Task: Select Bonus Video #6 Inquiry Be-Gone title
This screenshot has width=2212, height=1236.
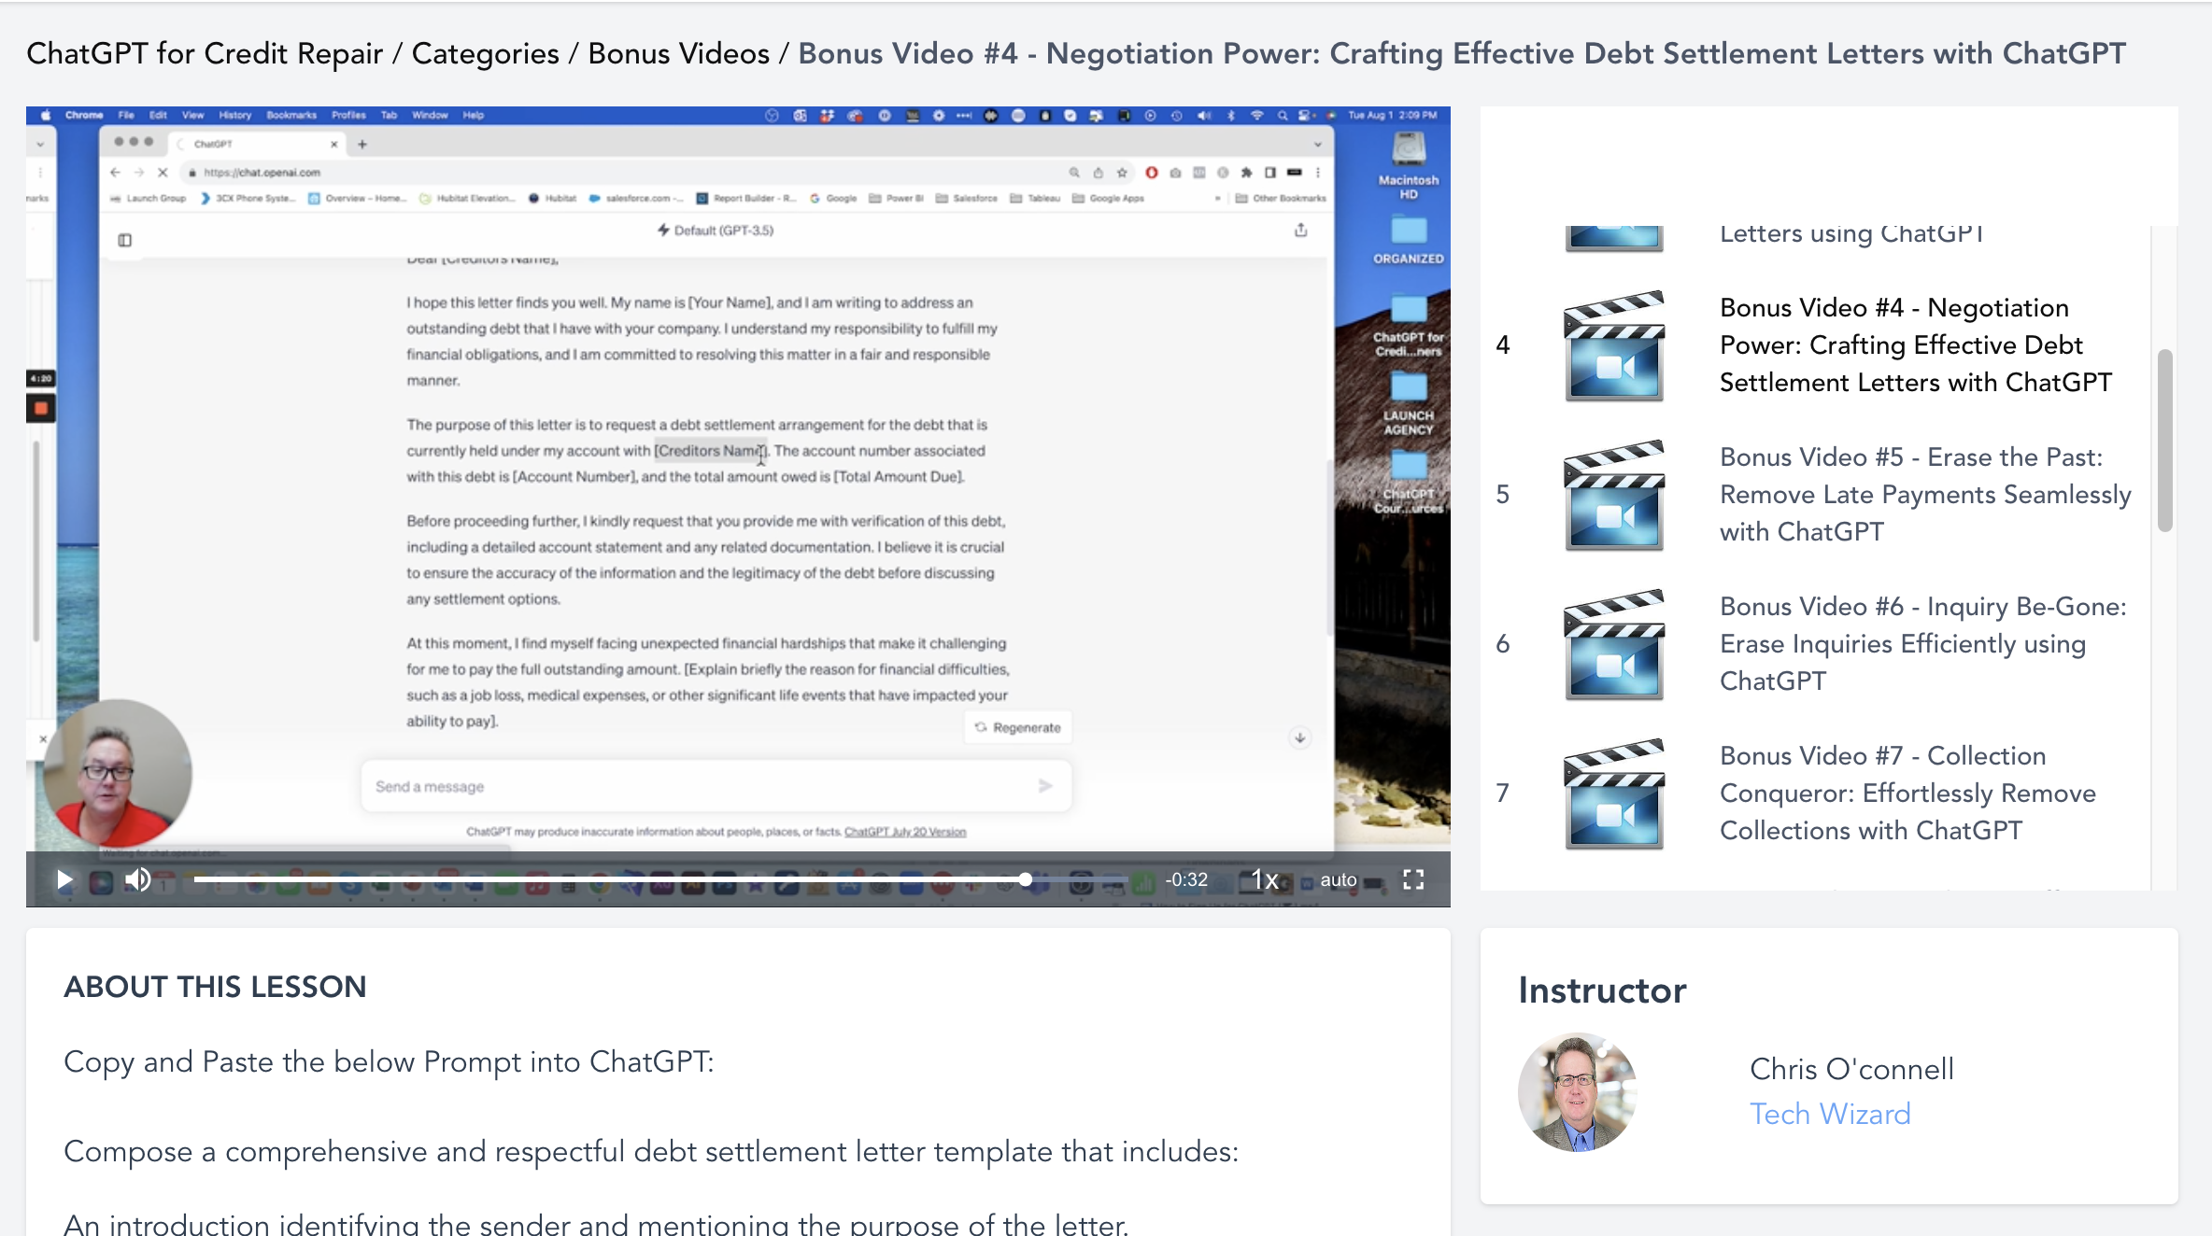Action: (1923, 643)
